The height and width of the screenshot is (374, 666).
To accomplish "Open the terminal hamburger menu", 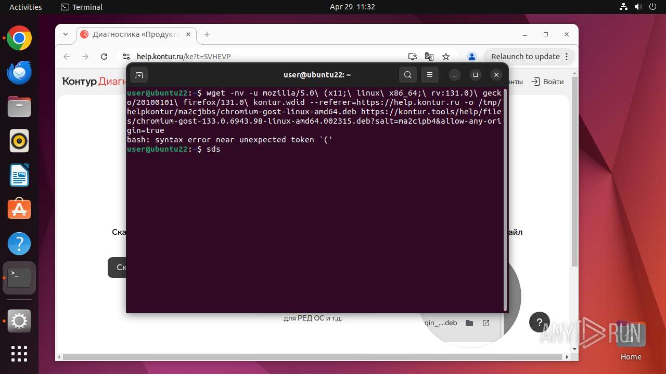I will [430, 75].
